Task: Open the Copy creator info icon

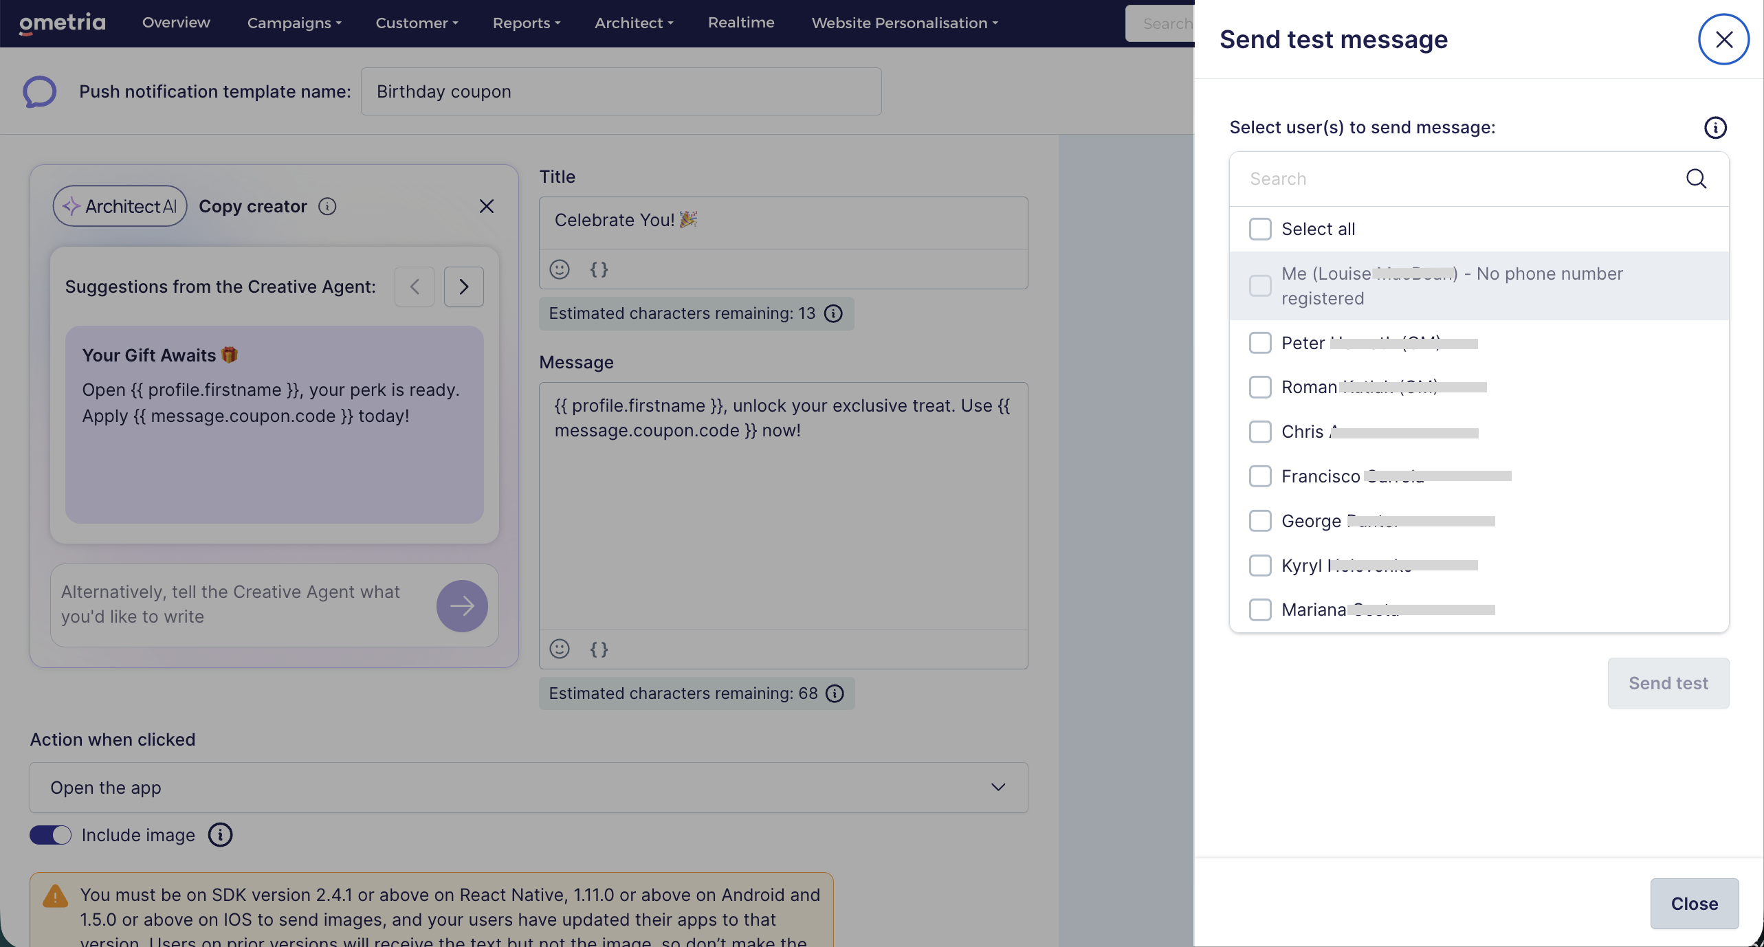Action: coord(327,206)
